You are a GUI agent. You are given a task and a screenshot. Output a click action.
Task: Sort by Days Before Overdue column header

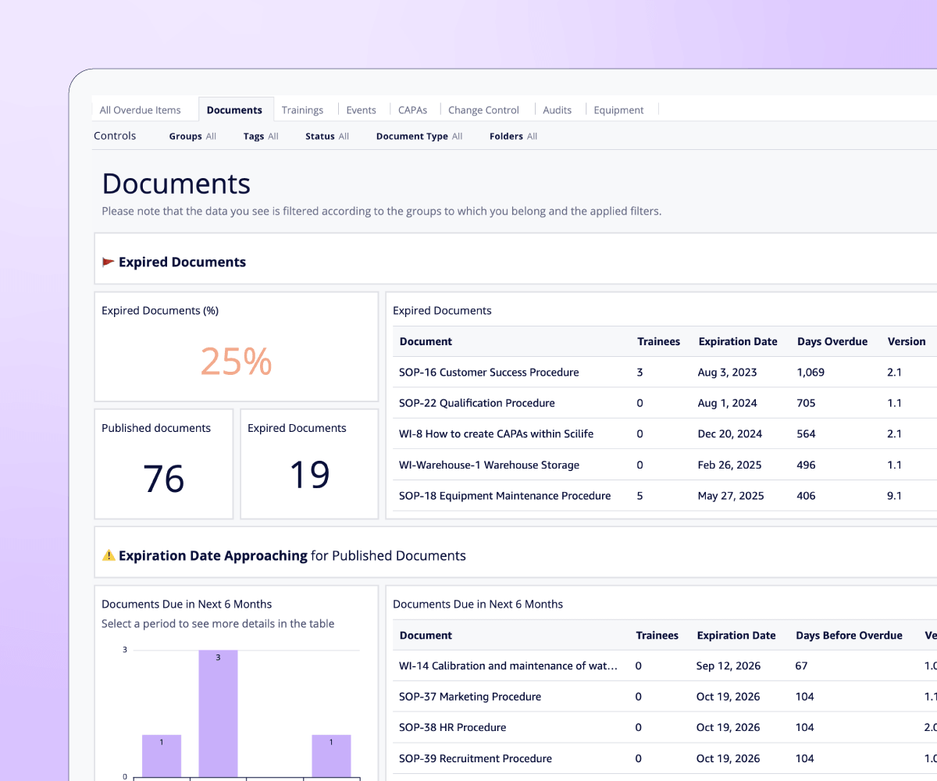849,635
